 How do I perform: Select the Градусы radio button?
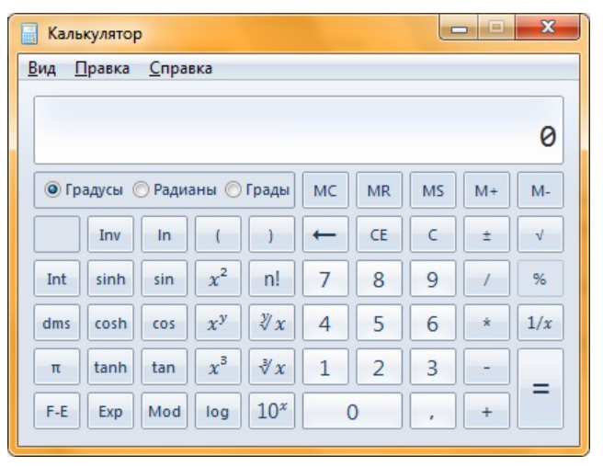(53, 190)
